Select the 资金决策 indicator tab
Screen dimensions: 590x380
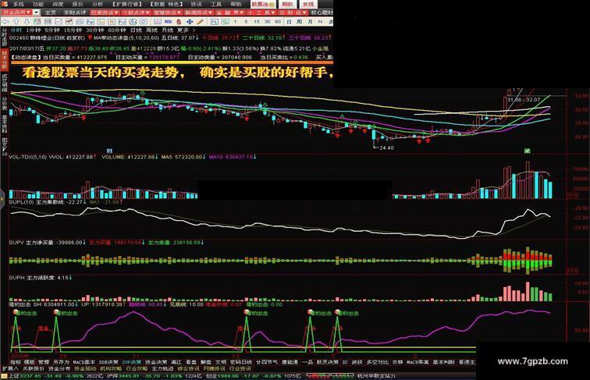(156, 362)
